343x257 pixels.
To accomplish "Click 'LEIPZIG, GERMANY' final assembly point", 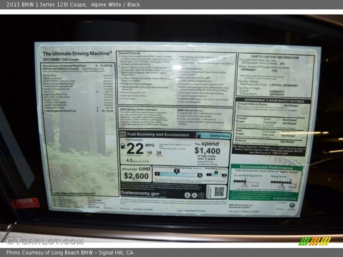I will pyautogui.click(x=284, y=85).
